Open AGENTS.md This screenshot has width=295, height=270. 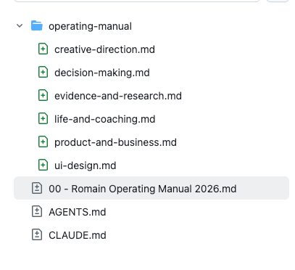[78, 212]
